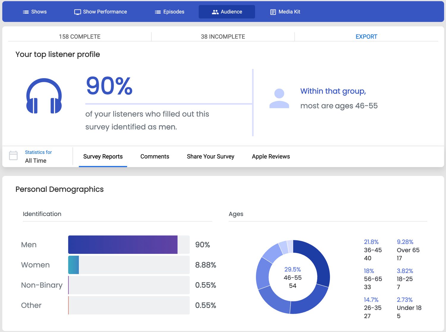View the Apple Reviews tab
The image size is (446, 332).
point(271,156)
